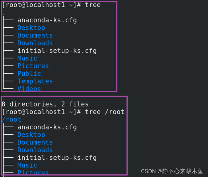Click Desktop folder under the /root tree
The width and height of the screenshot is (208, 177).
click(31, 135)
